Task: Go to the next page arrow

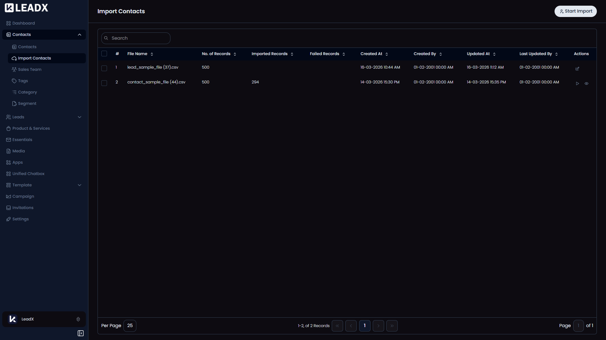Action: (378, 326)
